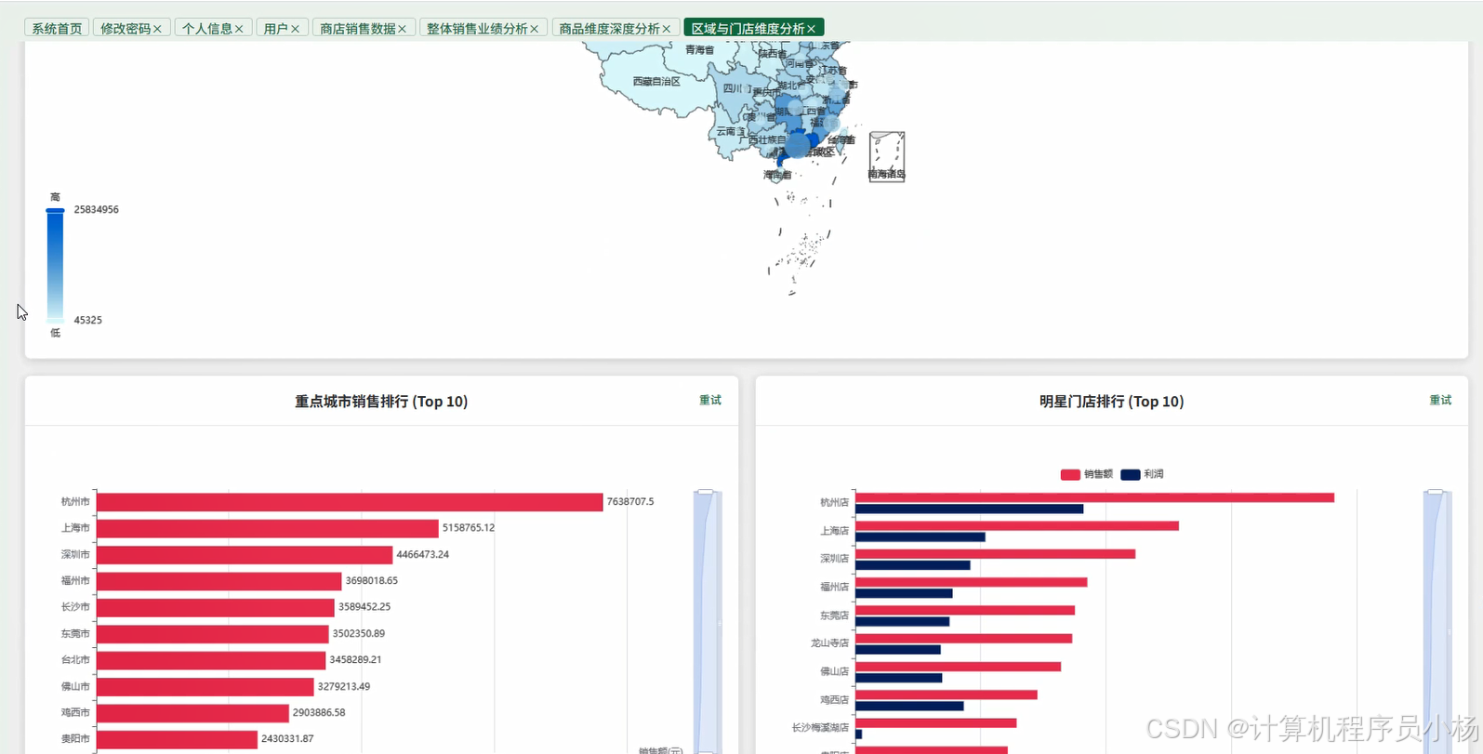Close the 区域与门店维度分析 tab
This screenshot has height=754, width=1483.
[811, 29]
